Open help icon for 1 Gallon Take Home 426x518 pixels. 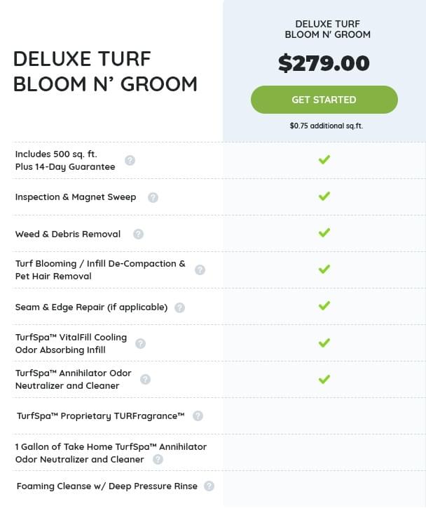tap(158, 460)
